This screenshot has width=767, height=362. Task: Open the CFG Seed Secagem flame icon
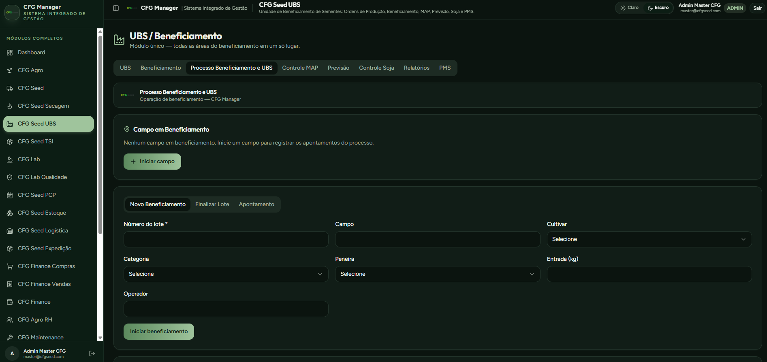[10, 106]
